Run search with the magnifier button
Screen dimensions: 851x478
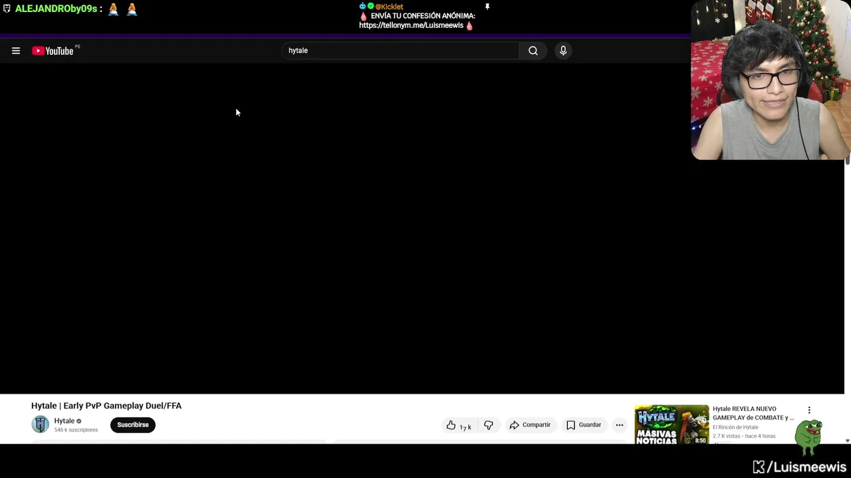pos(533,50)
